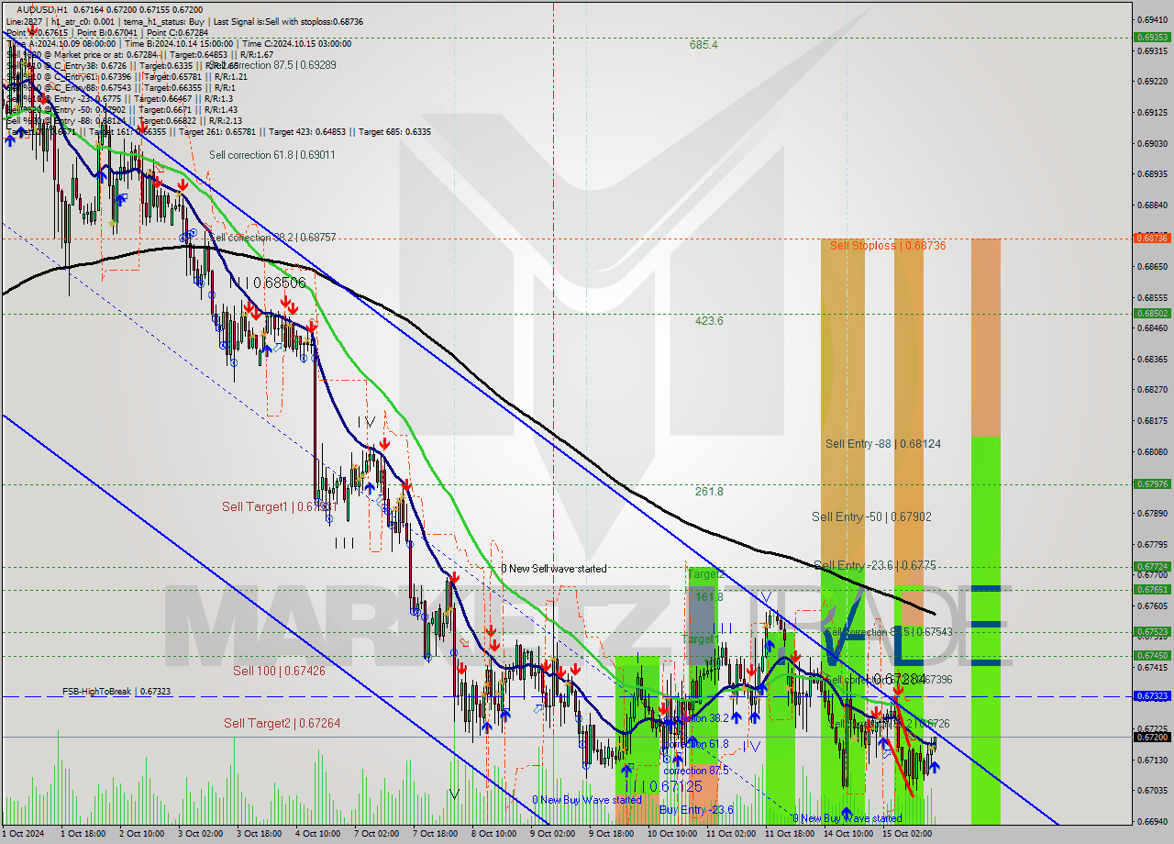Click the 0.69353 green price tag
1174x844 pixels.
point(1152,38)
